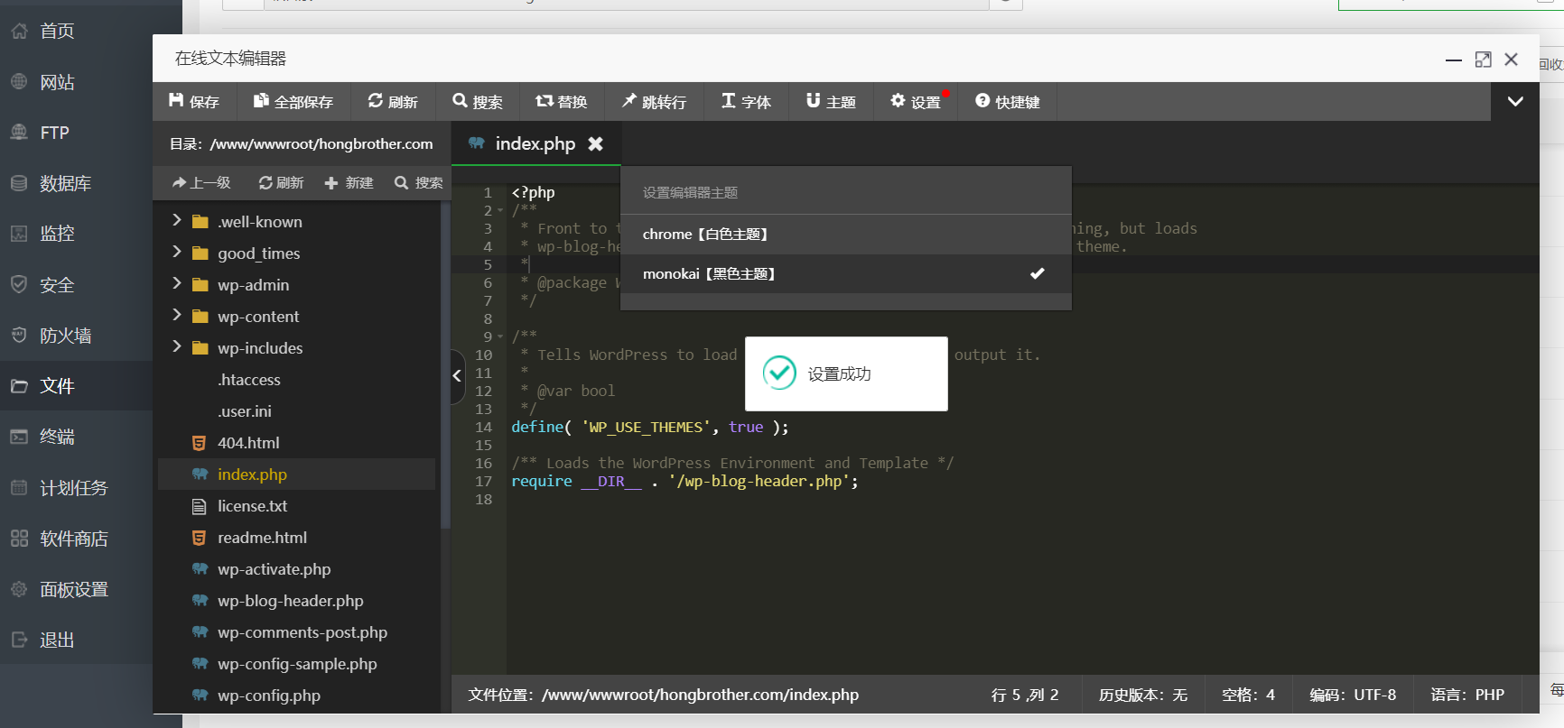This screenshot has height=728, width=1564.
Task: Fold code block at line 9
Action: tap(500, 336)
